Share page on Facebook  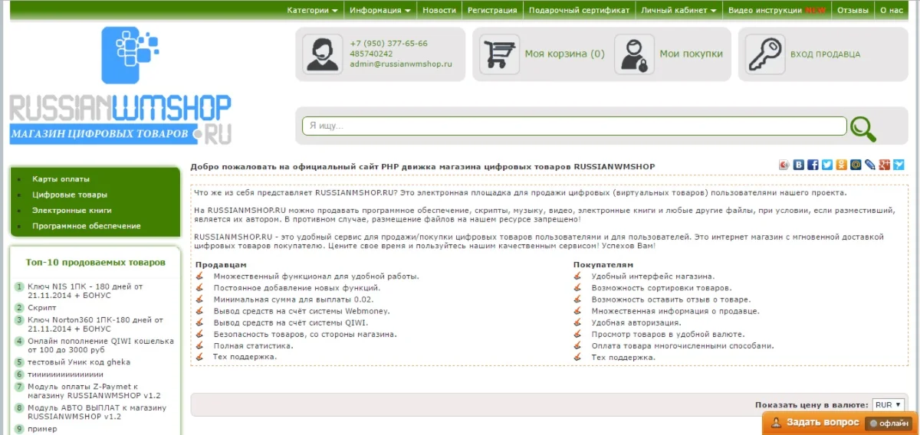(813, 165)
